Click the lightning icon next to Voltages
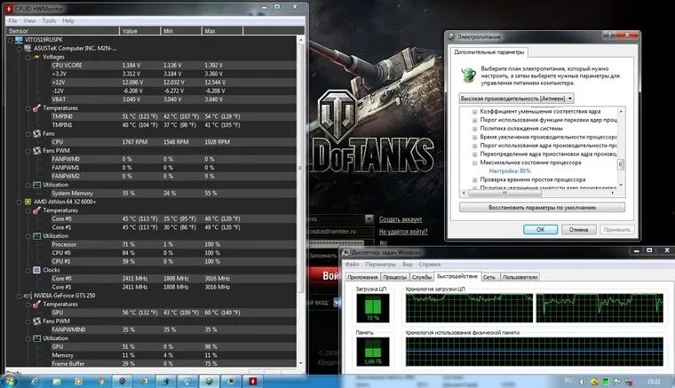Screen dimensions: 675x388 point(36,57)
